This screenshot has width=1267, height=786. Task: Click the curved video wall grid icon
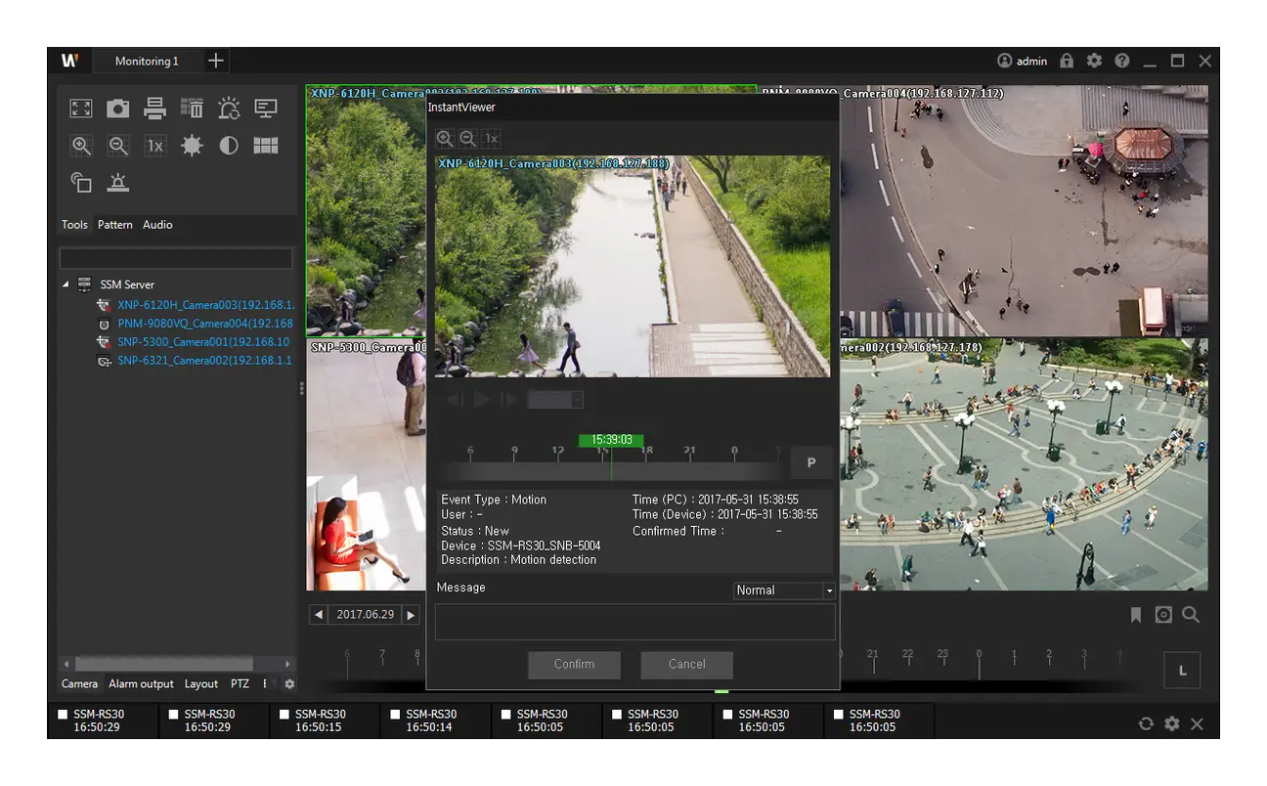coord(266,146)
